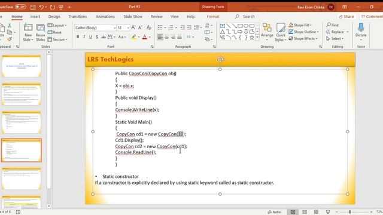
Task: Open the Layout dropdown
Action: coord(57,25)
